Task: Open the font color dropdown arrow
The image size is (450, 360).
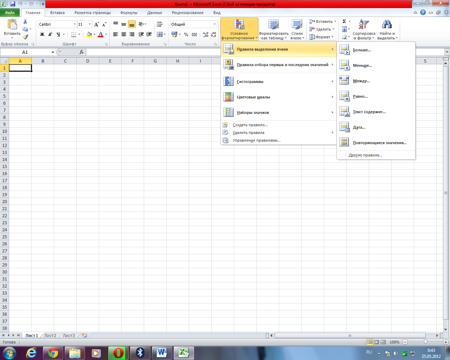Action: click(106, 34)
